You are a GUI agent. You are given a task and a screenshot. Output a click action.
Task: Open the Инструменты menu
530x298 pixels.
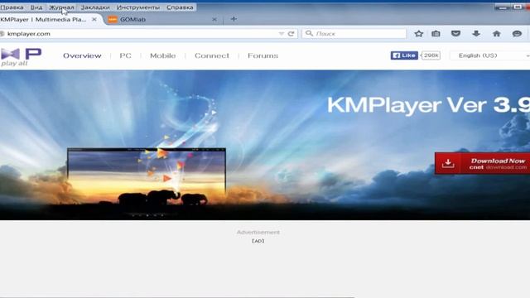138,7
